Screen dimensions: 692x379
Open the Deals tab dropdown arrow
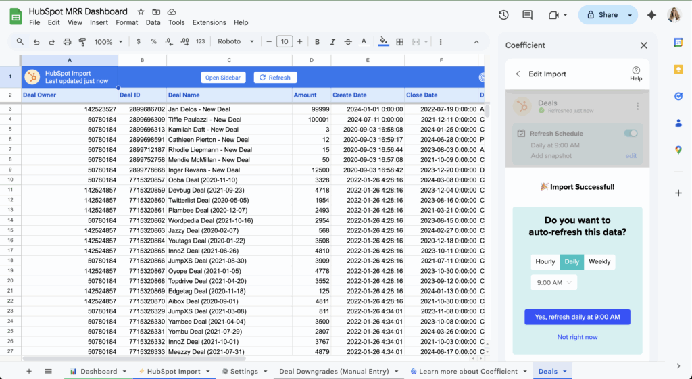564,372
